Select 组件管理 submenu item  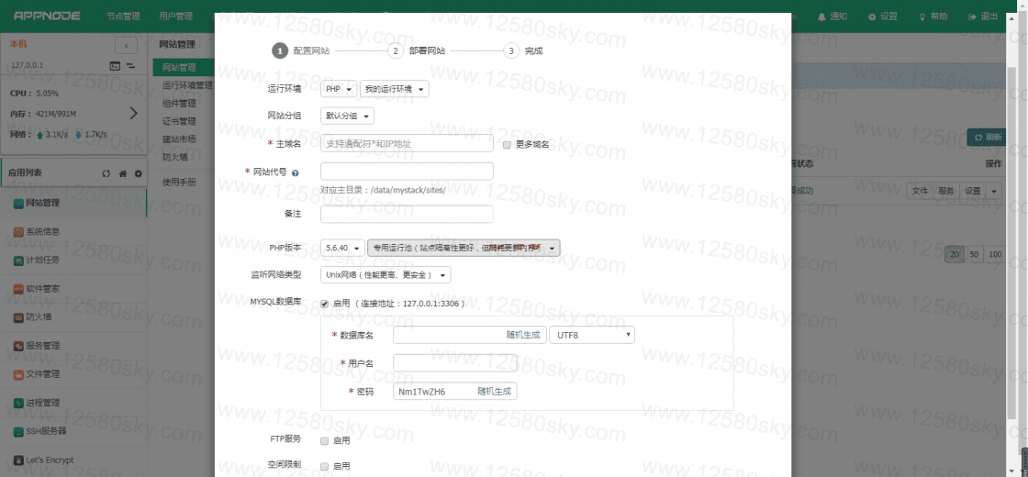point(180,103)
